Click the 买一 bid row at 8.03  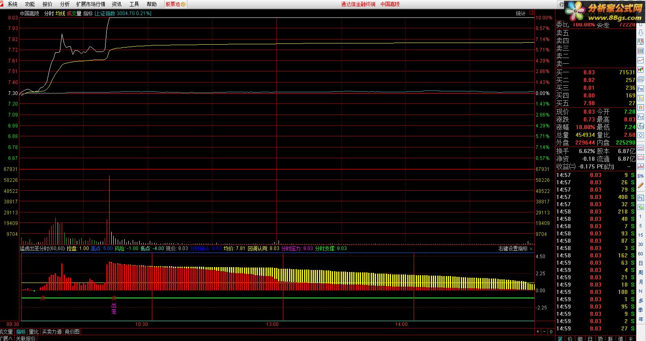tap(595, 72)
